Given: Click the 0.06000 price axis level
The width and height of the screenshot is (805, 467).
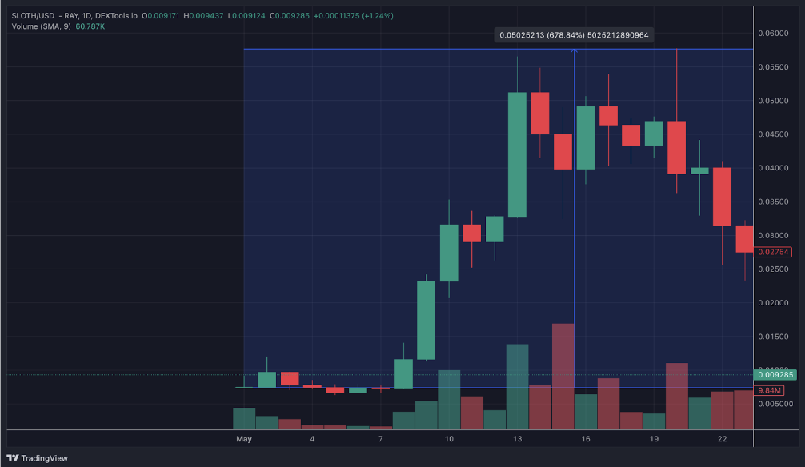Looking at the screenshot, I should point(773,34).
